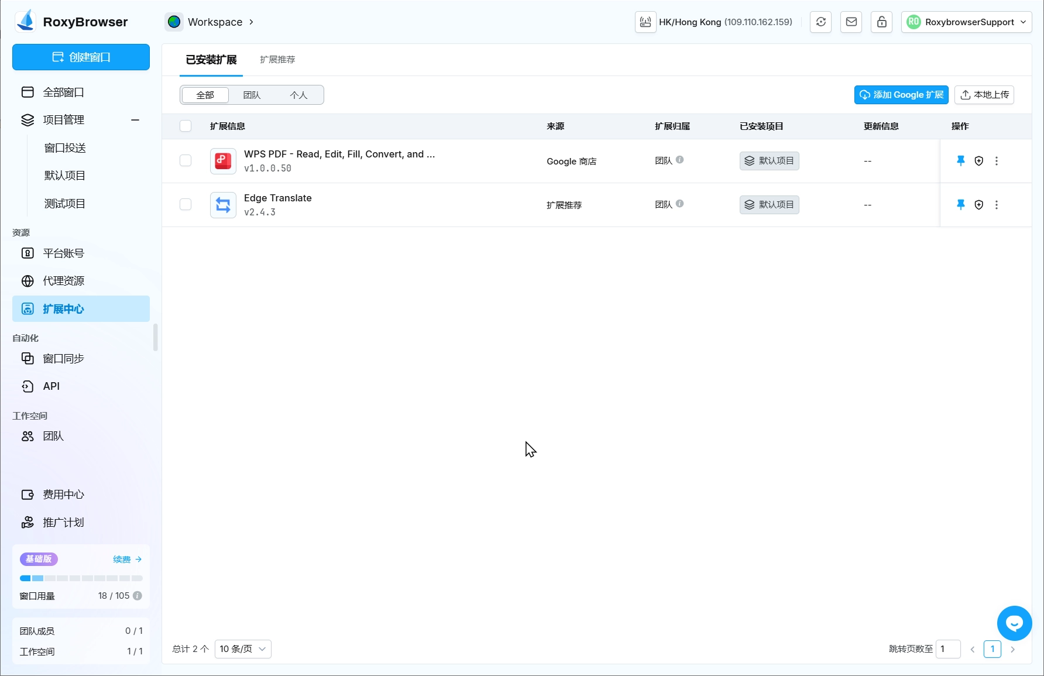This screenshot has height=676, width=1044.
Task: Check the Edge Translate row checkbox
Action: [x=186, y=205]
